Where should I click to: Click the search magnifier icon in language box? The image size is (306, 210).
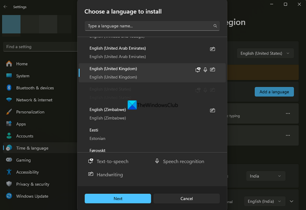[215, 26]
